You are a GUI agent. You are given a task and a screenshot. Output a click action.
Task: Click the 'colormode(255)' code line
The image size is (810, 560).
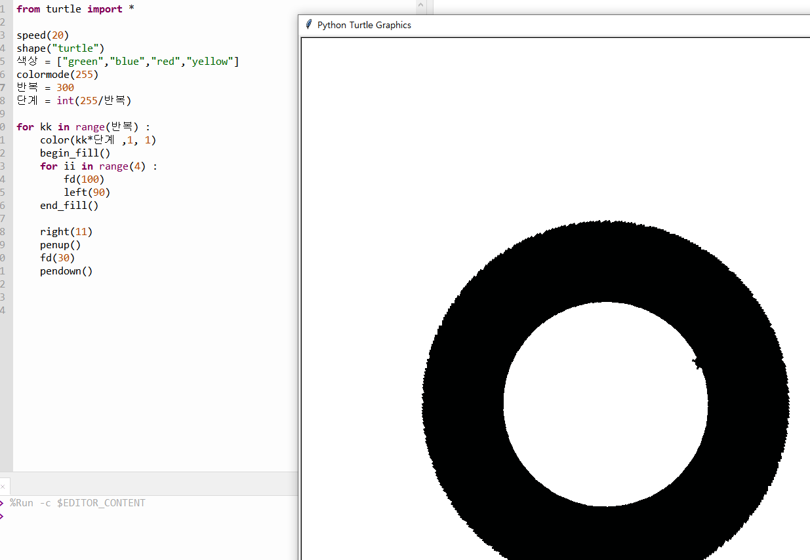(x=57, y=75)
